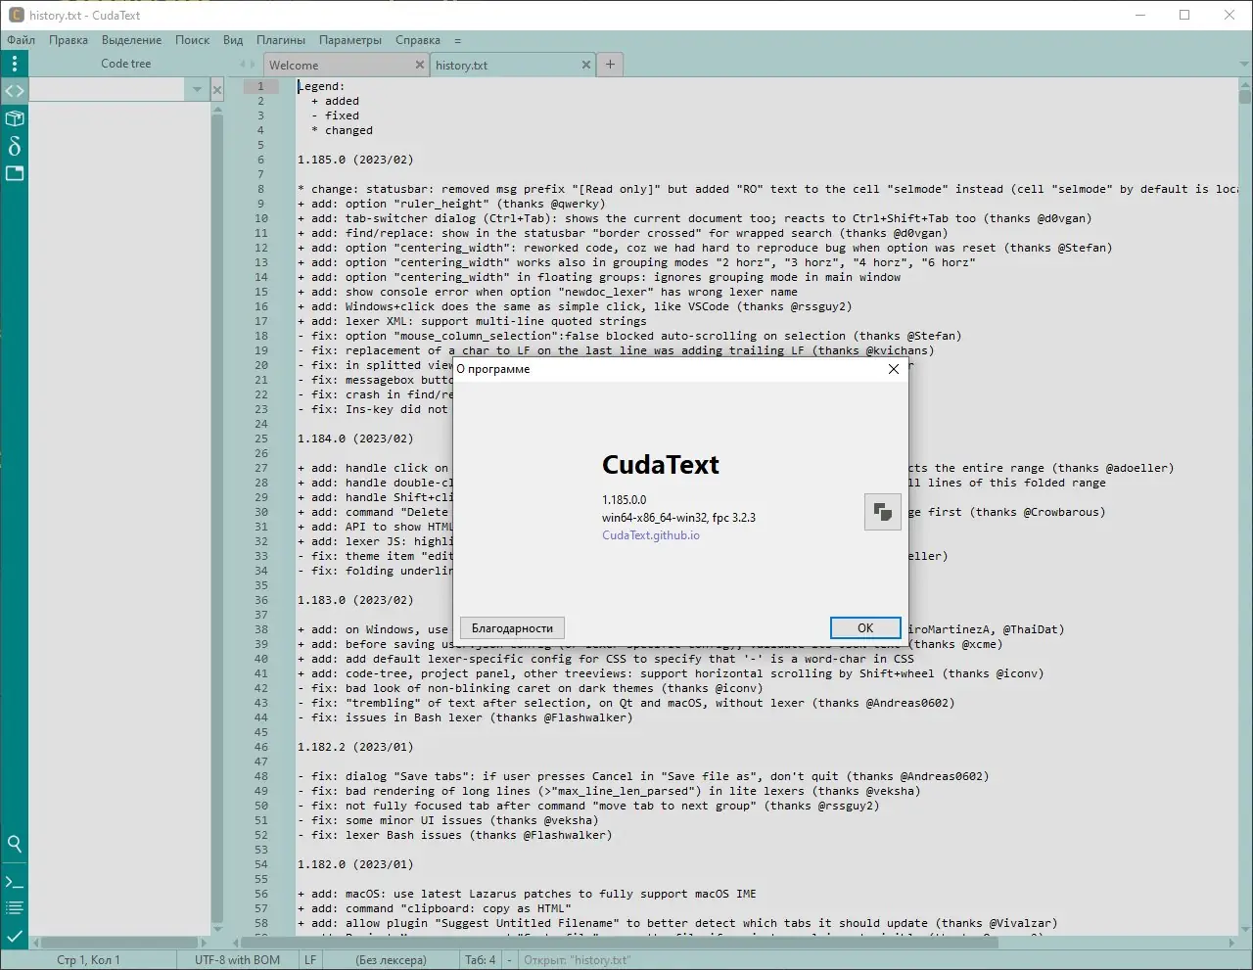Viewport: 1253px width, 970px height.
Task: Click the code tree filter input
Action: coord(108,90)
